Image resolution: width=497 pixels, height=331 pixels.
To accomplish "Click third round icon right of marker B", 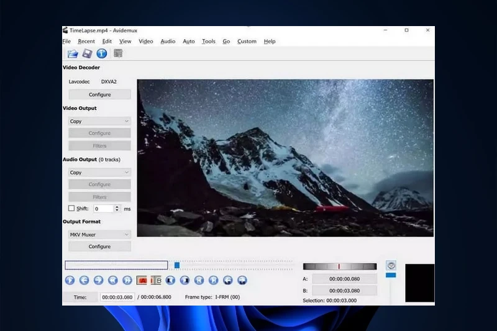I will point(199,280).
